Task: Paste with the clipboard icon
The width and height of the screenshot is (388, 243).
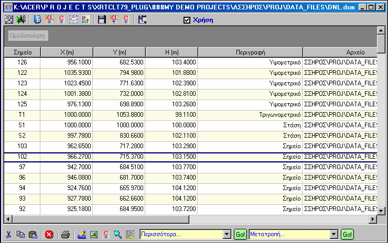Action: coord(33,234)
